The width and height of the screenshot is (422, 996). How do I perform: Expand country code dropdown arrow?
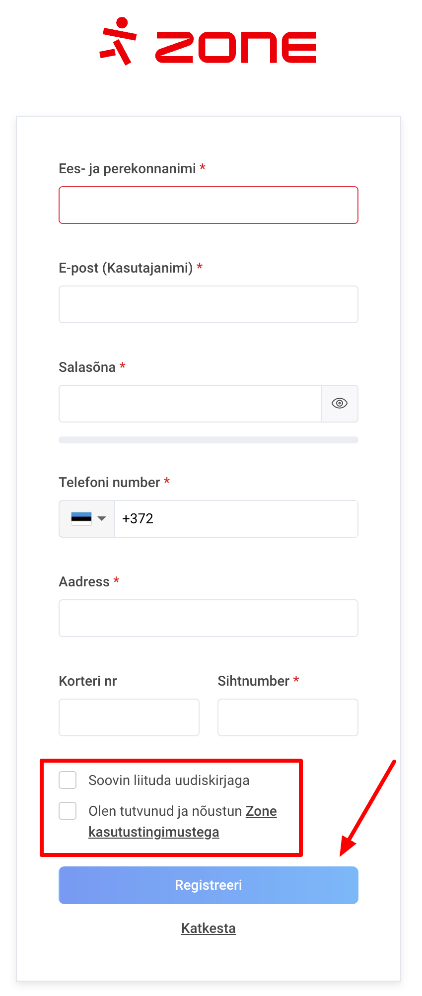[102, 519]
